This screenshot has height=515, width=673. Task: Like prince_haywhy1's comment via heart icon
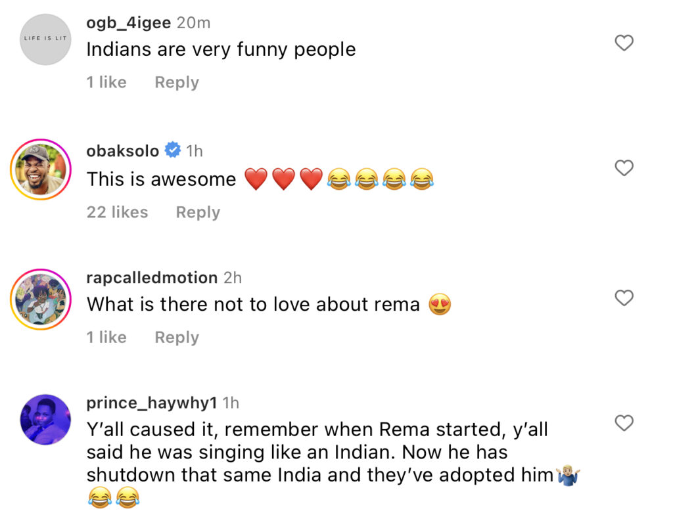click(x=623, y=423)
